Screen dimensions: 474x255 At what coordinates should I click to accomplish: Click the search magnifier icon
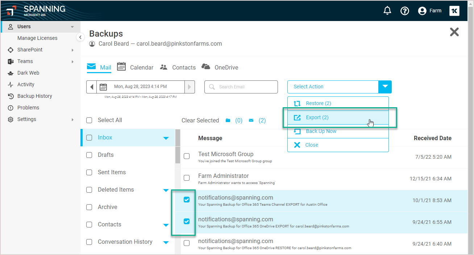click(x=212, y=87)
